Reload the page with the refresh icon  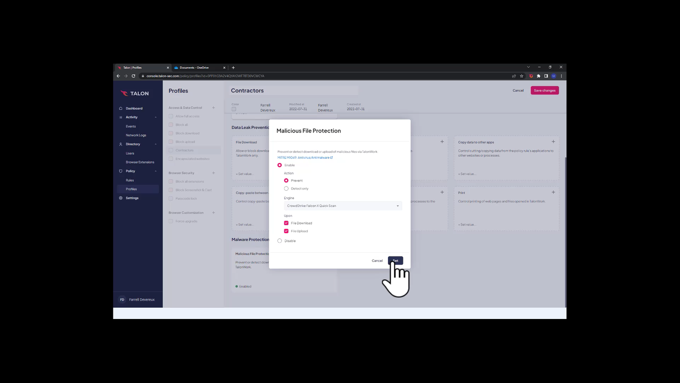[x=133, y=76]
